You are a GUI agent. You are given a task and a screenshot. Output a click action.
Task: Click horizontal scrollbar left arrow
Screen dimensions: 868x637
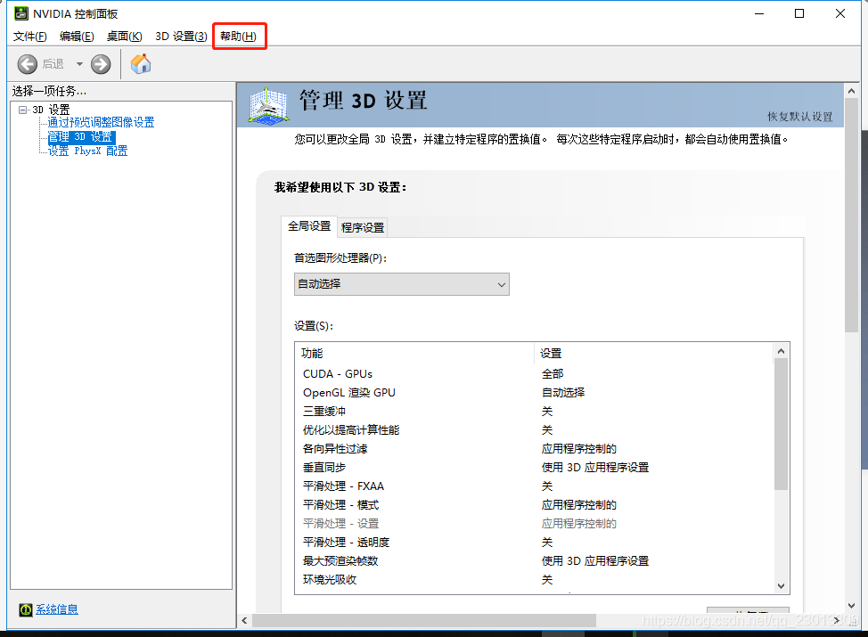pyautogui.click(x=245, y=620)
